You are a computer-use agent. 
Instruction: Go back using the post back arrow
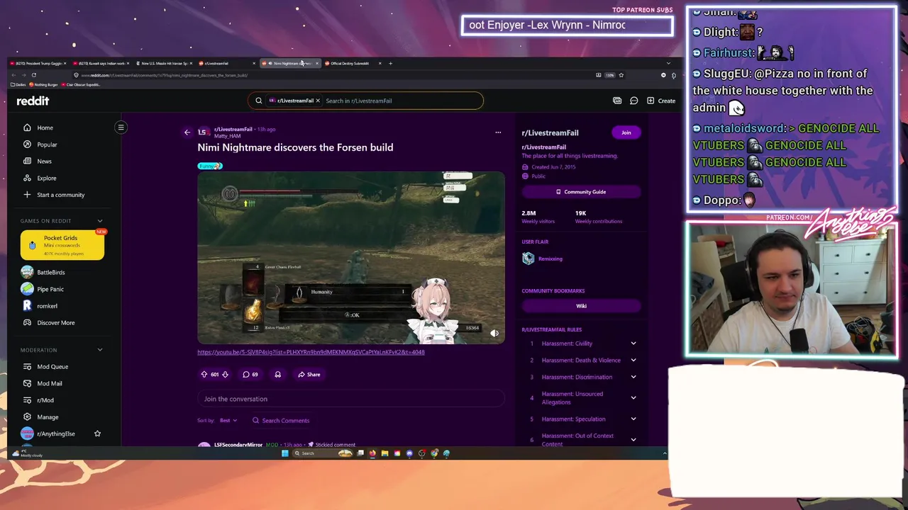click(x=187, y=132)
